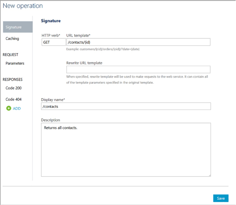The image size is (236, 205).
Task: Focus the Rewrite URL template field
Action: 138,69
